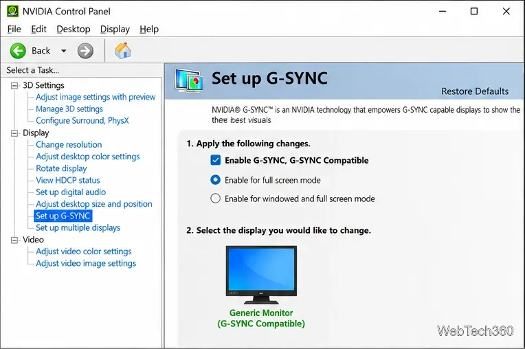The image size is (525, 349).
Task: Click Restore Defaults
Action: tap(475, 91)
